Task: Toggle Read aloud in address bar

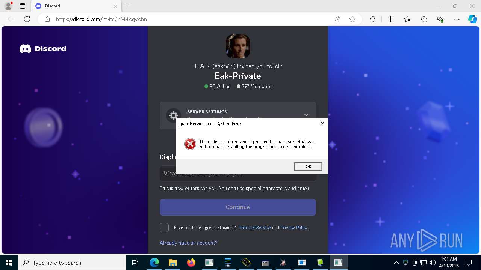Action: point(337,19)
